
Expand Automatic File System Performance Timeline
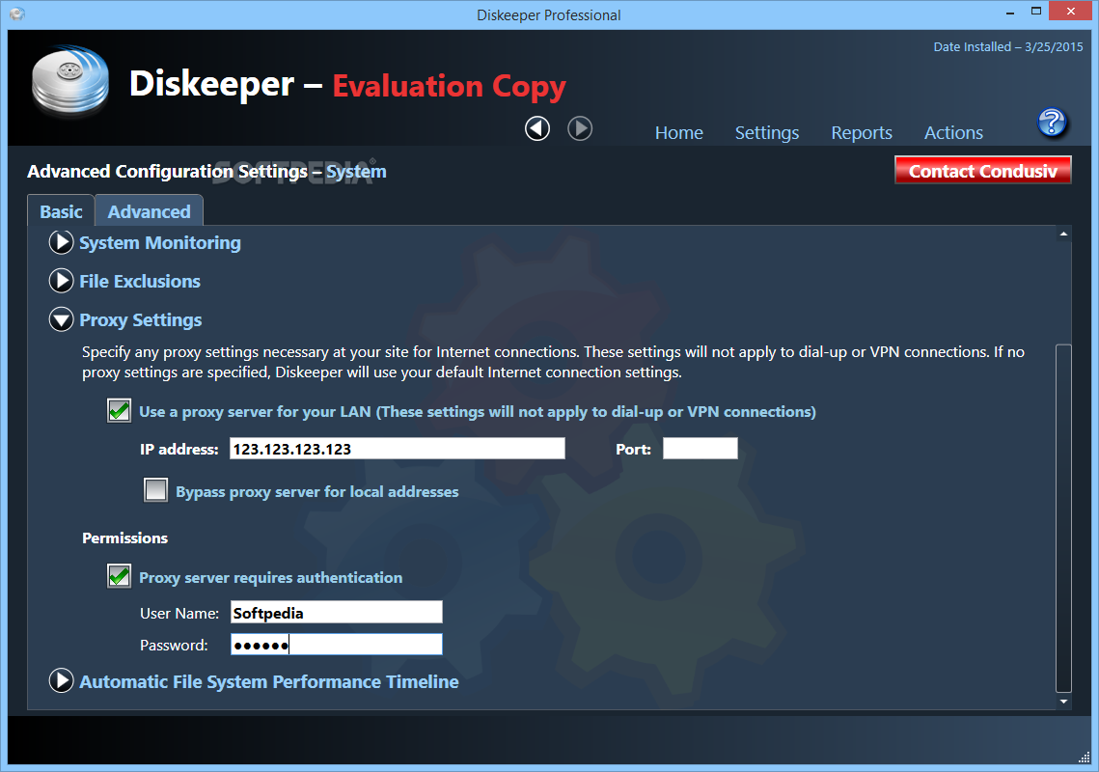click(61, 681)
